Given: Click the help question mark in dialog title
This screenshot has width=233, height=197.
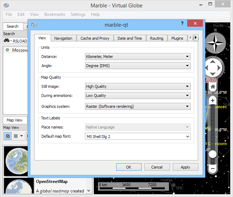Looking at the screenshot, I should click(x=182, y=23).
